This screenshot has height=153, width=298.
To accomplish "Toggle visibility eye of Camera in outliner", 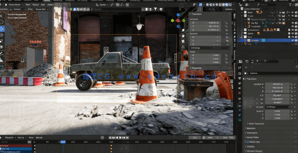I will point(293,40).
